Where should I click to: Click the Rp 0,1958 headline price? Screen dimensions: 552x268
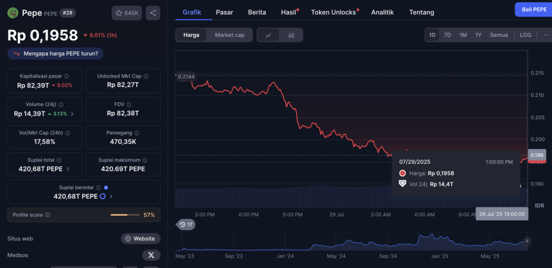43,35
